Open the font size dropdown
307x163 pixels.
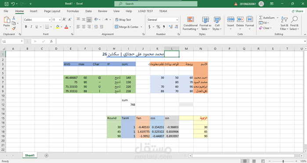(x=60, y=20)
